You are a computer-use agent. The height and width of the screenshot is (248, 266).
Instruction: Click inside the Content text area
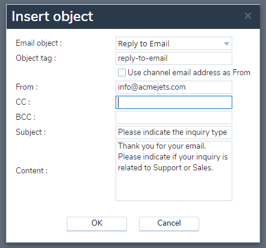click(174, 171)
